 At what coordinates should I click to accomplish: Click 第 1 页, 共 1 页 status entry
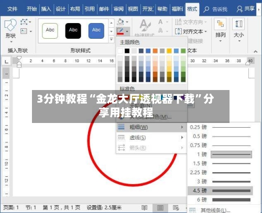click(61, 208)
